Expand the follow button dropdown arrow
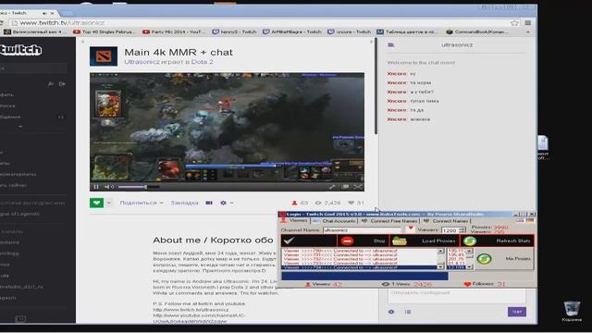 coord(108,203)
